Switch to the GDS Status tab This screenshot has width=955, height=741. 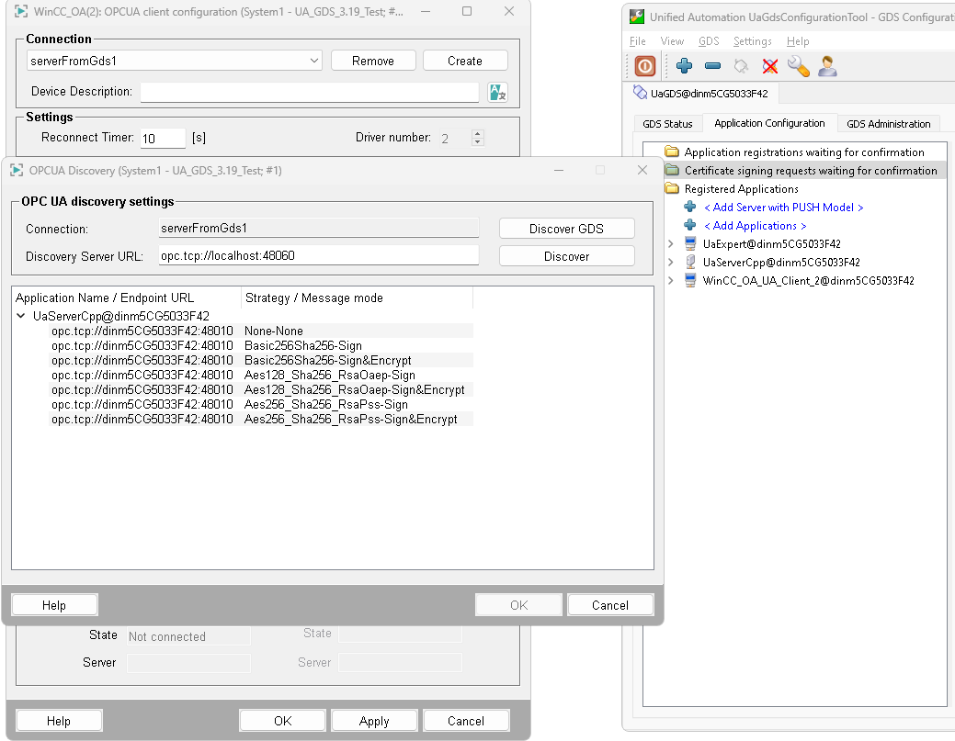click(x=667, y=124)
